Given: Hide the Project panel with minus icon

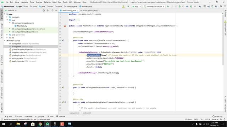Looking at the screenshot, I should click(56, 11).
